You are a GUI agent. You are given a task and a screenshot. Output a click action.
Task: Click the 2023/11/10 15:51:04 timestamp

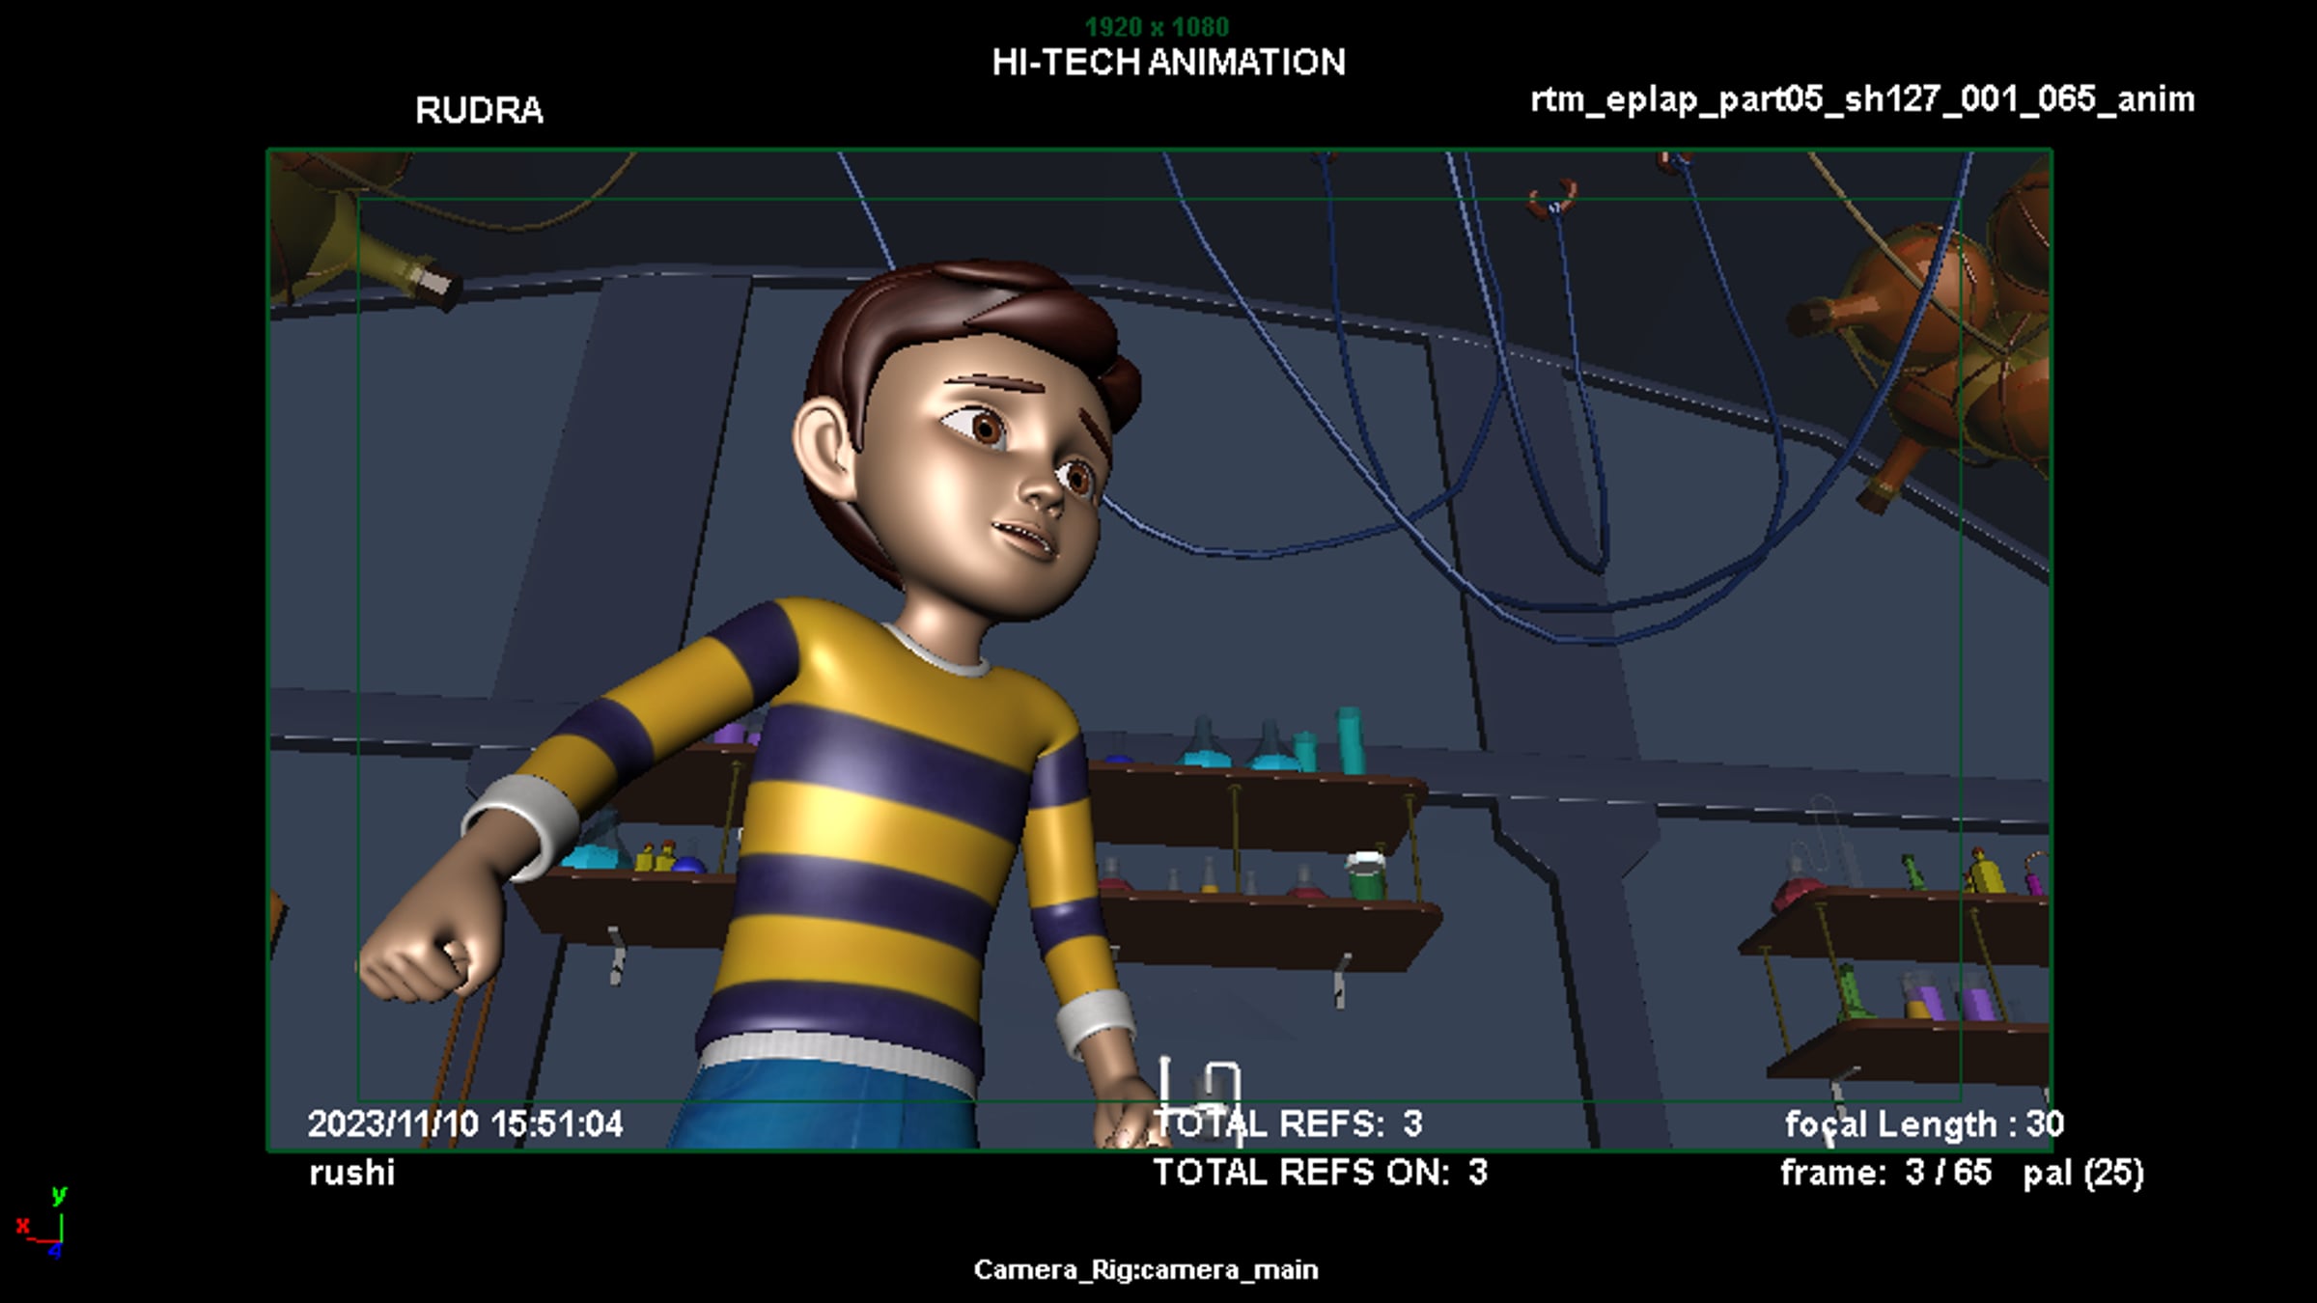(465, 1123)
